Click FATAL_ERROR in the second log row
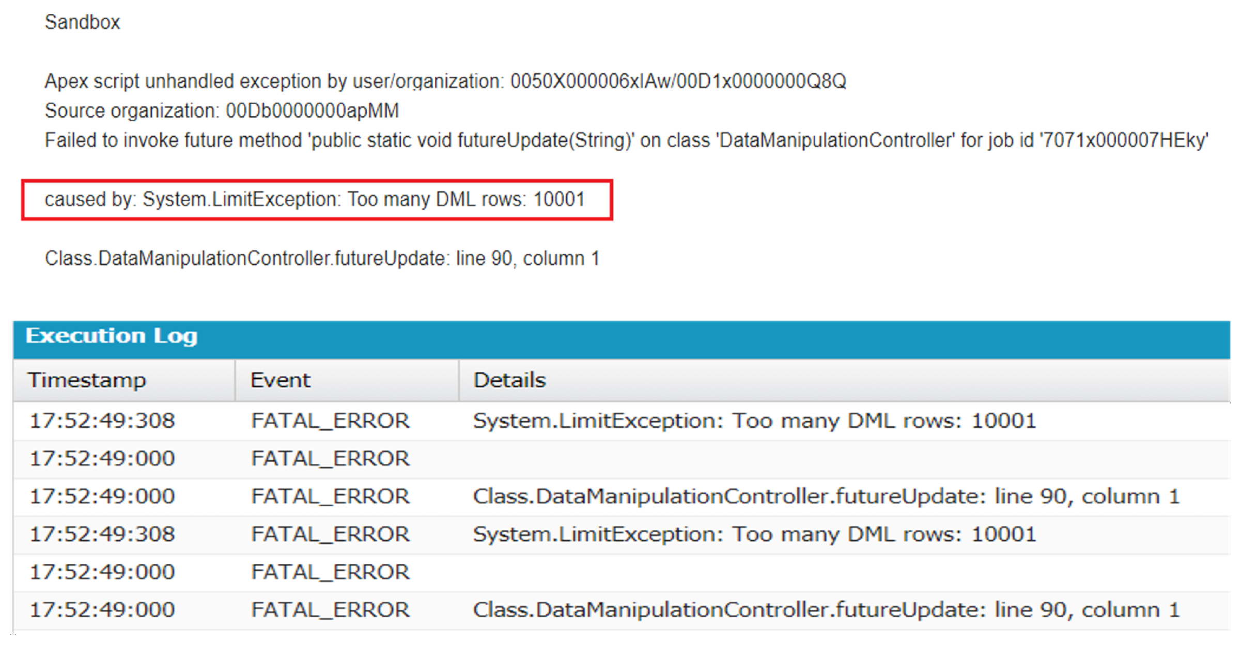Image resolution: width=1243 pixels, height=645 pixels. coord(330,459)
